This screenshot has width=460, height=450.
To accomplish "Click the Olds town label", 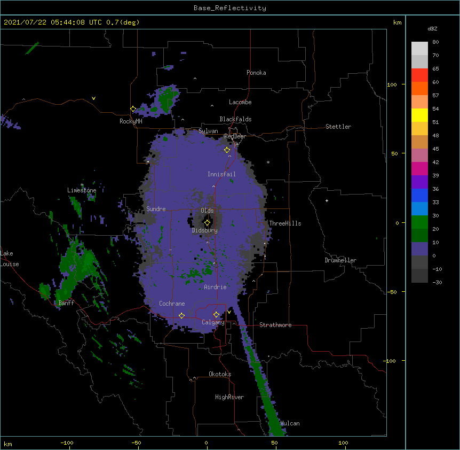I will tap(207, 211).
